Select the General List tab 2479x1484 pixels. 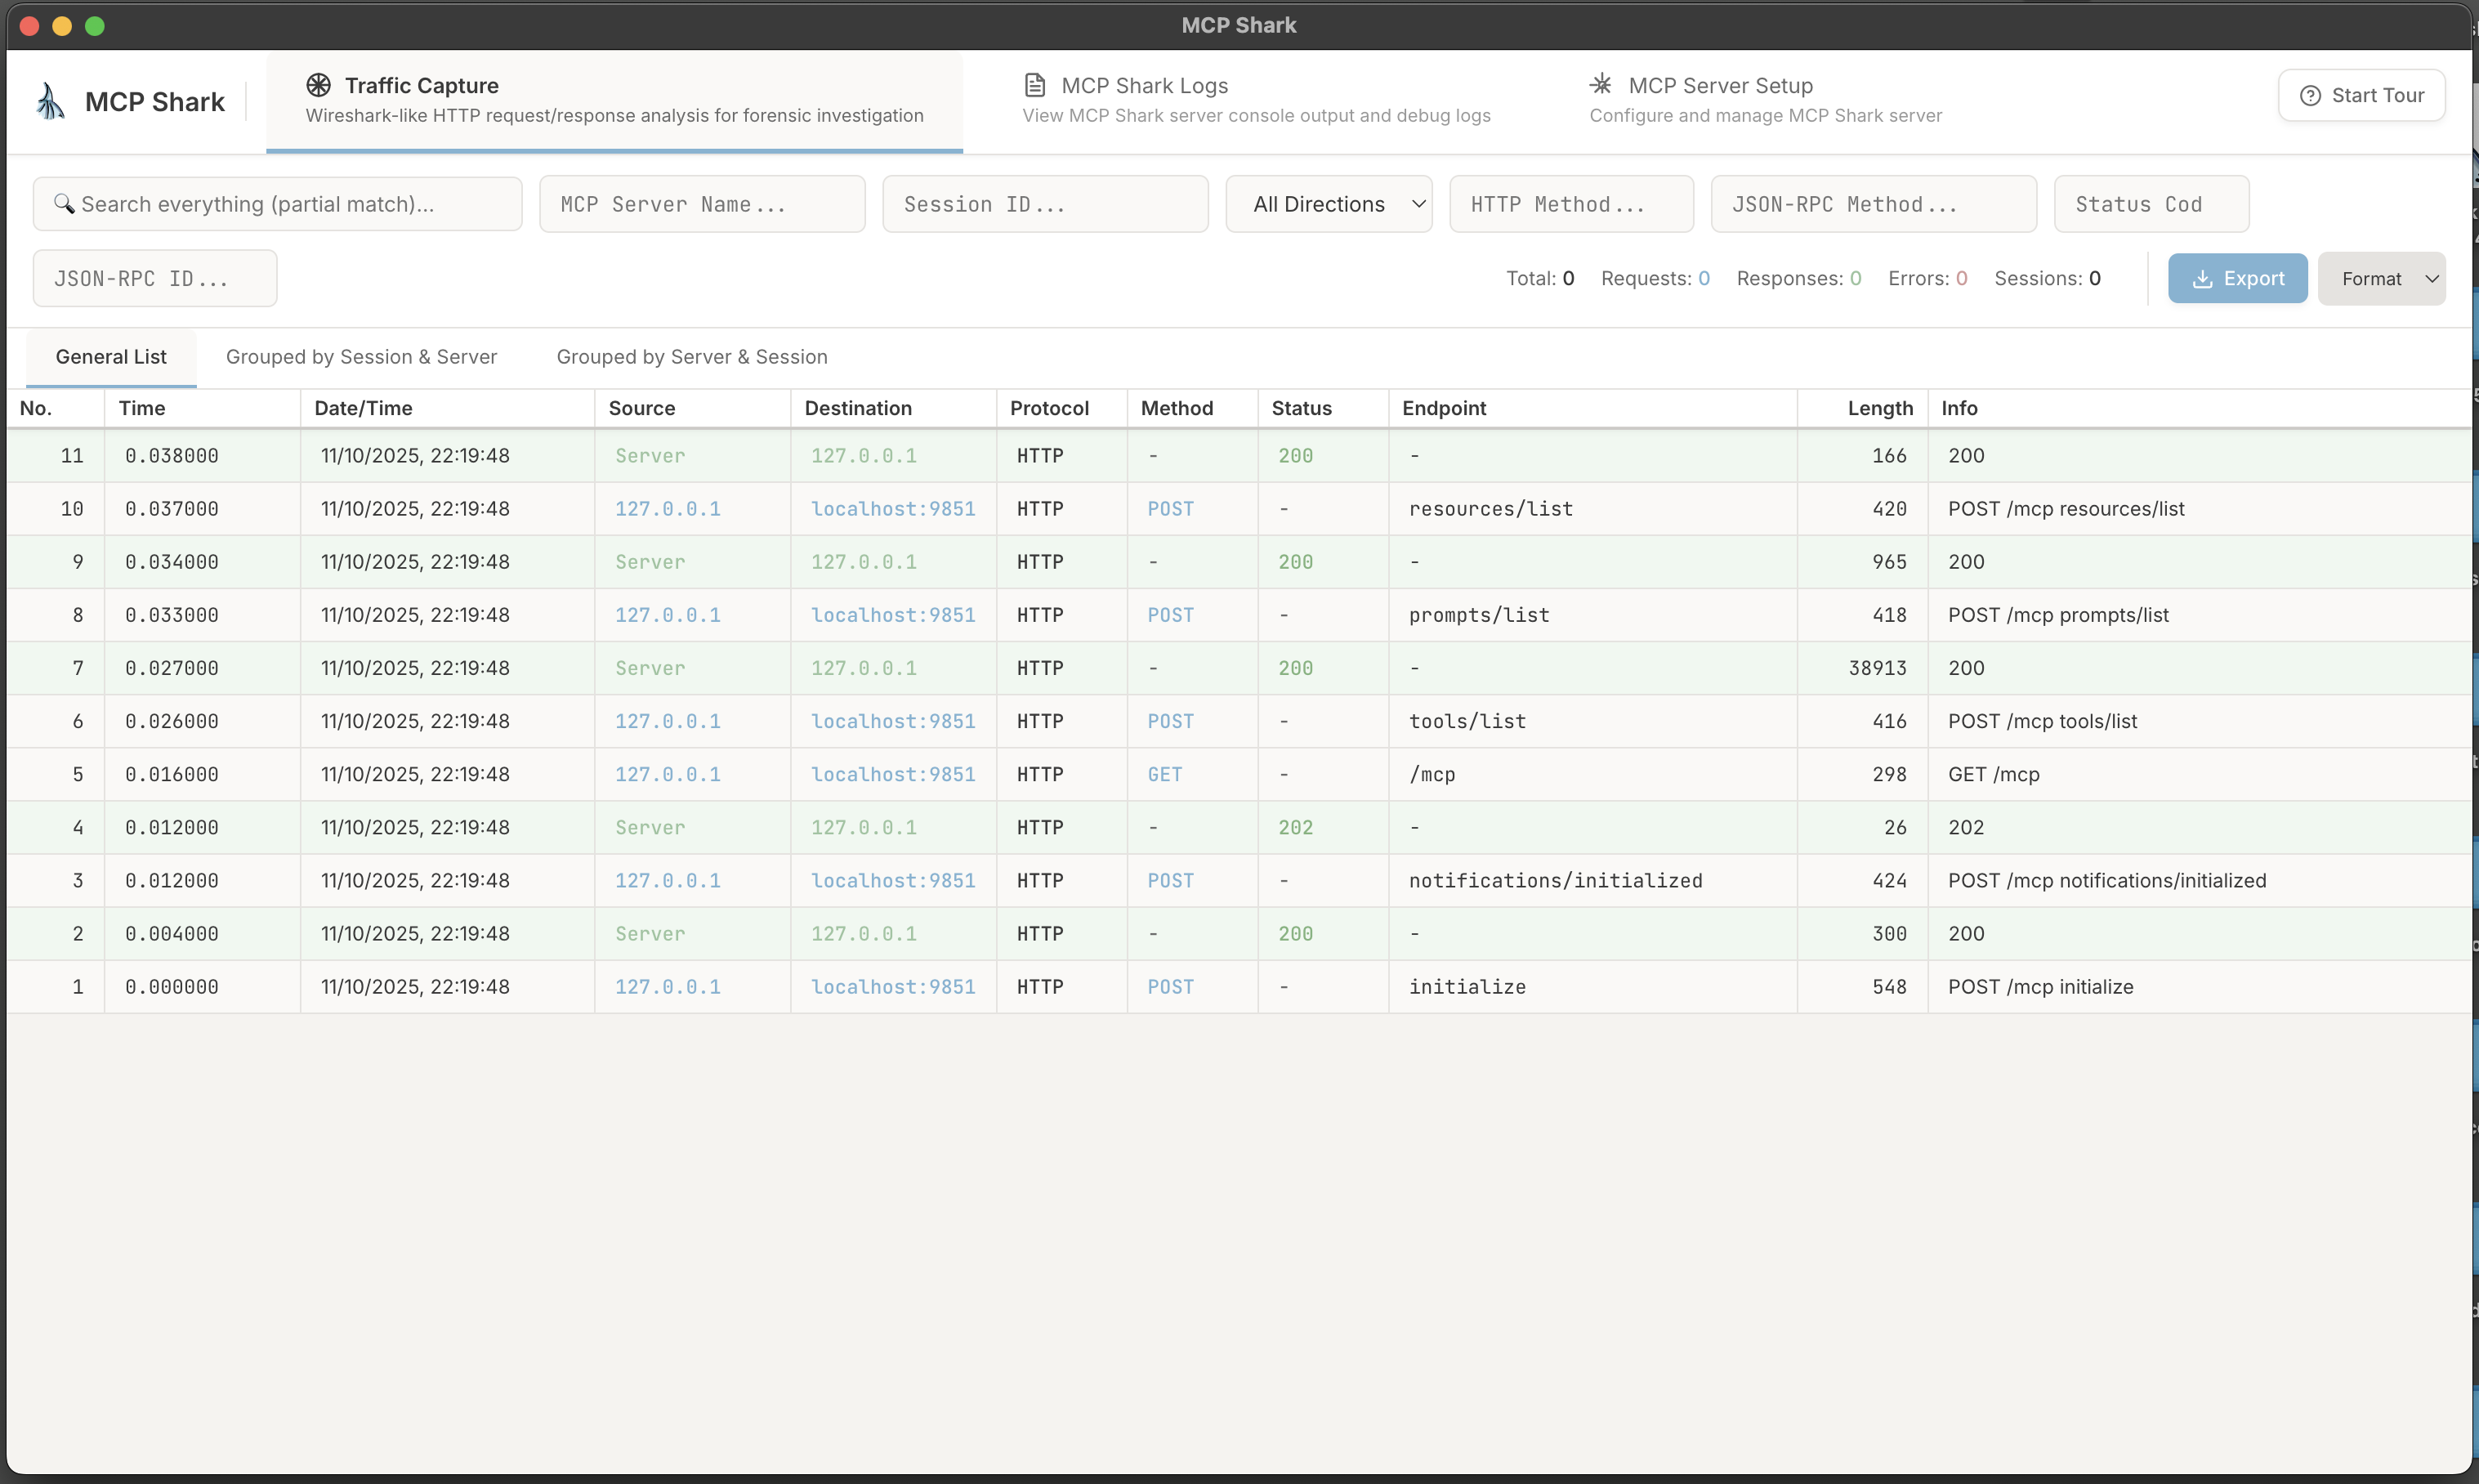pos(110,357)
